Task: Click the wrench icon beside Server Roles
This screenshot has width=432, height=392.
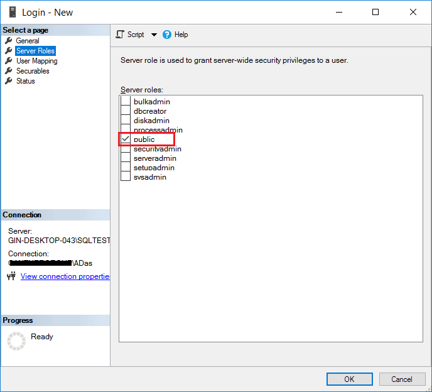Action: pos(9,51)
